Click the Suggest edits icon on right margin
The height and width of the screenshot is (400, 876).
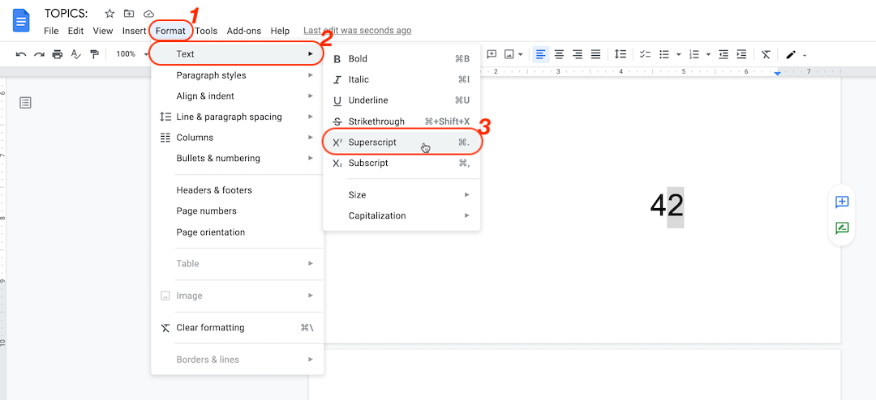pyautogui.click(x=842, y=228)
